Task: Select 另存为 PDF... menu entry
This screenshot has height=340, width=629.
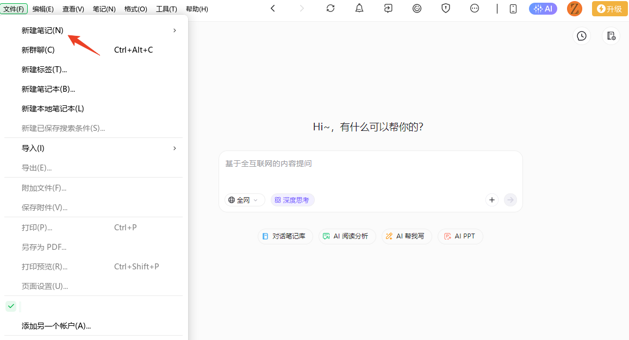Action: tap(94, 247)
